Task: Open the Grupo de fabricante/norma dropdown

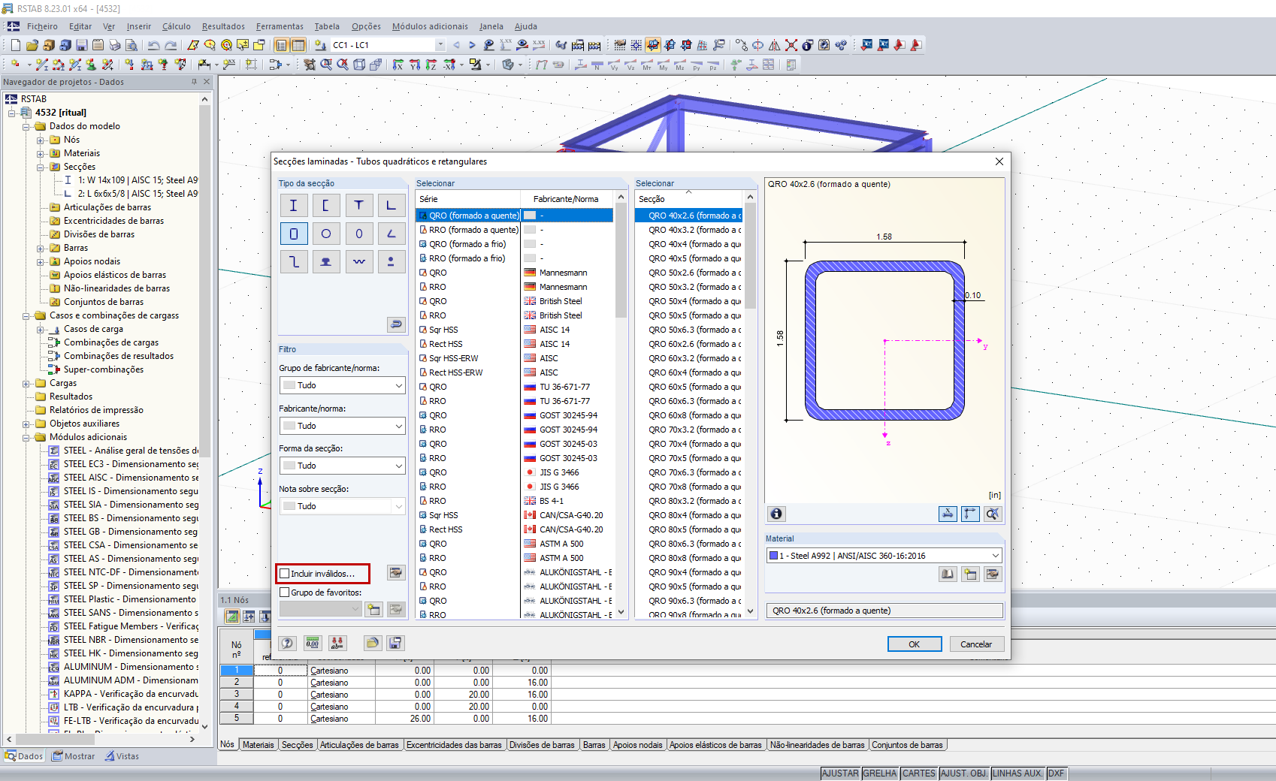Action: pos(343,385)
